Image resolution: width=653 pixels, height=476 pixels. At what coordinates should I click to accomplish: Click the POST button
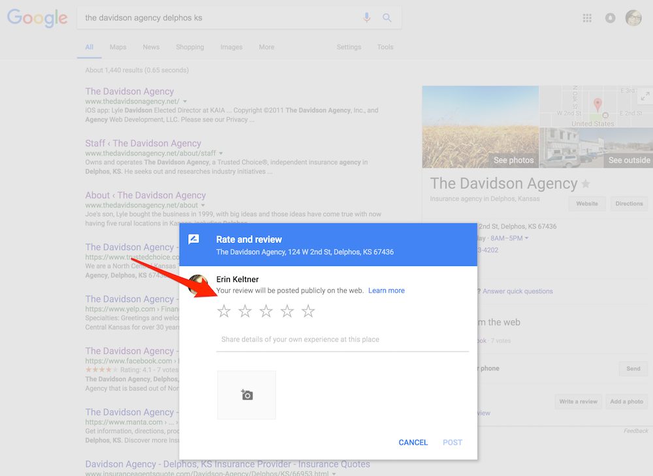point(453,442)
